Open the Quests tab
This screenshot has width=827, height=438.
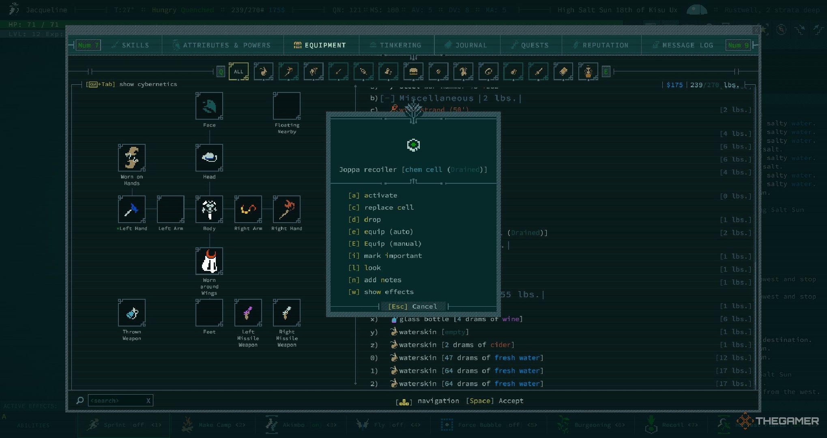[530, 45]
